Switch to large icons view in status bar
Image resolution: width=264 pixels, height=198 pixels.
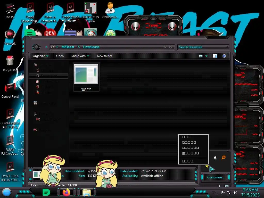227,186
